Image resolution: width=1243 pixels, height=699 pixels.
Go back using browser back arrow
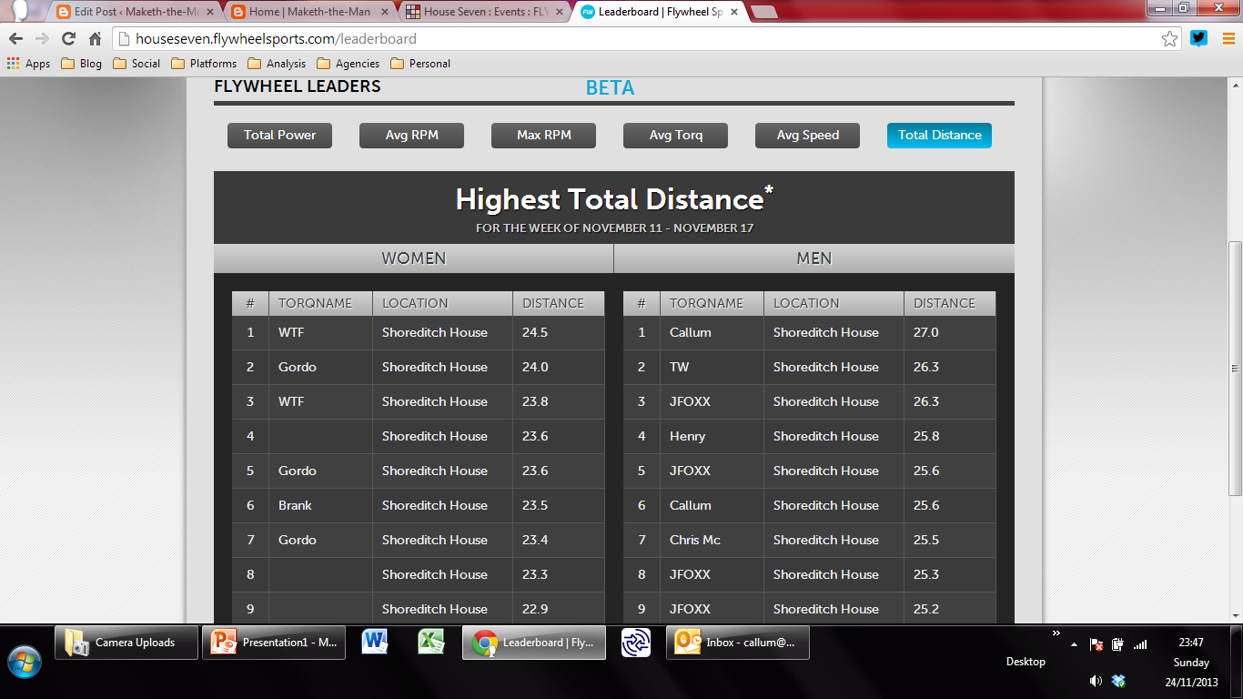coord(15,39)
